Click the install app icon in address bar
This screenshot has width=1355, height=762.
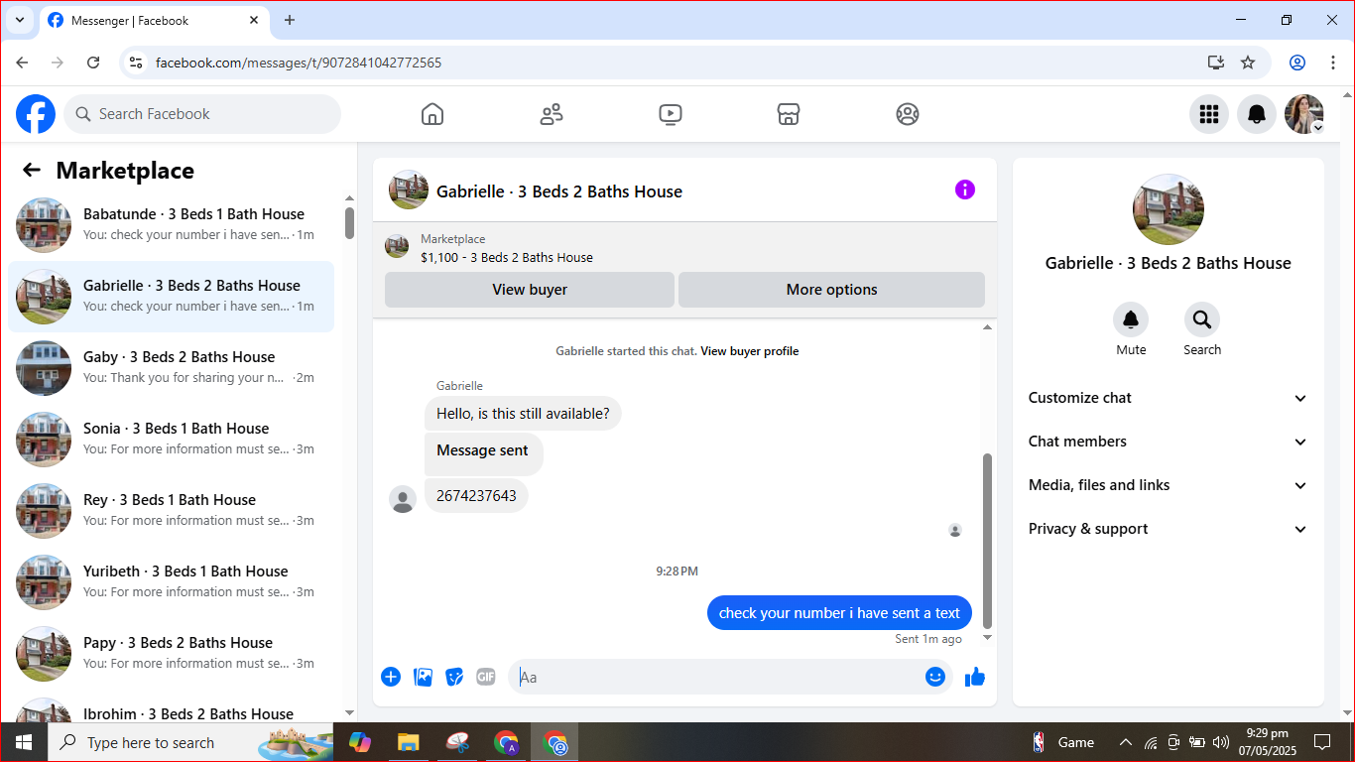click(x=1216, y=63)
